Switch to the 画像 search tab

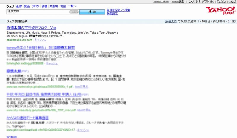19,6
